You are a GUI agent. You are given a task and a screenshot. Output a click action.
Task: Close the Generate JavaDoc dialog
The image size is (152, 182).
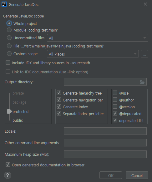(145, 4)
